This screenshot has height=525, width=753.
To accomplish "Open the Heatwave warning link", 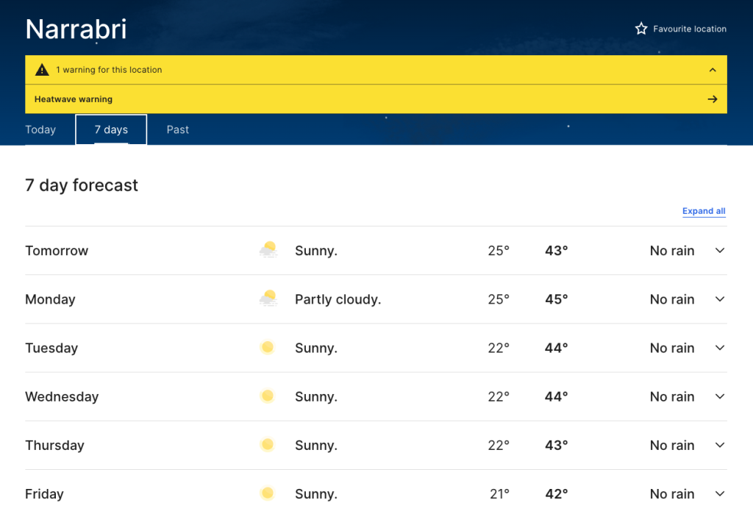I will click(74, 99).
